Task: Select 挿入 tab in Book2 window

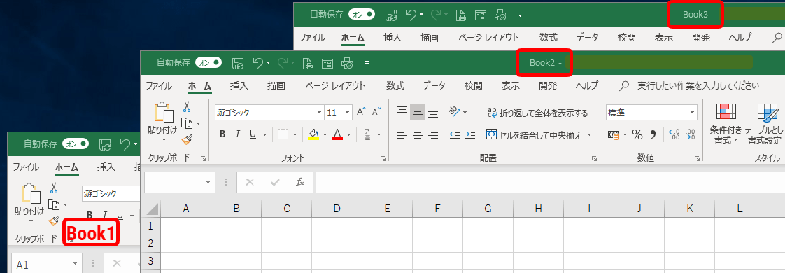Action: (239, 85)
